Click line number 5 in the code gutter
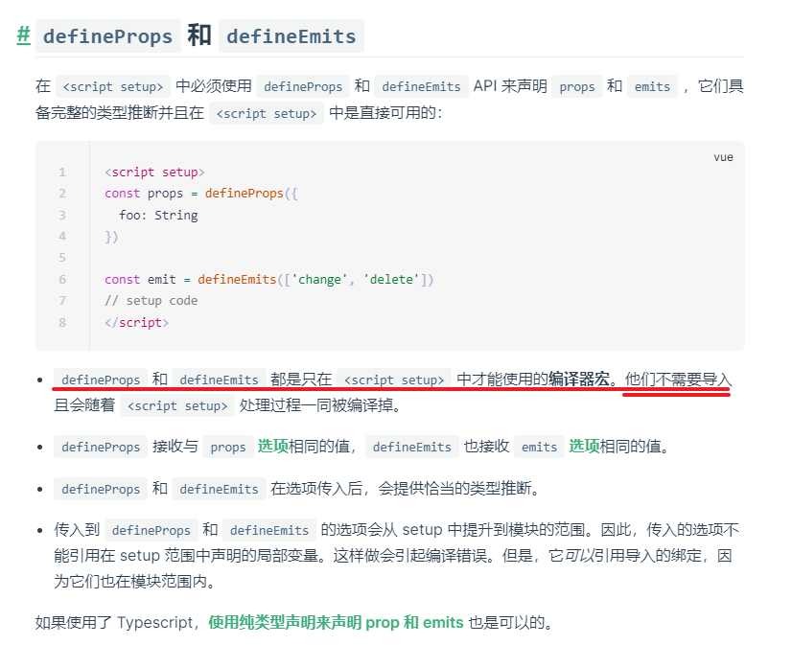792x645 pixels. tap(62, 258)
